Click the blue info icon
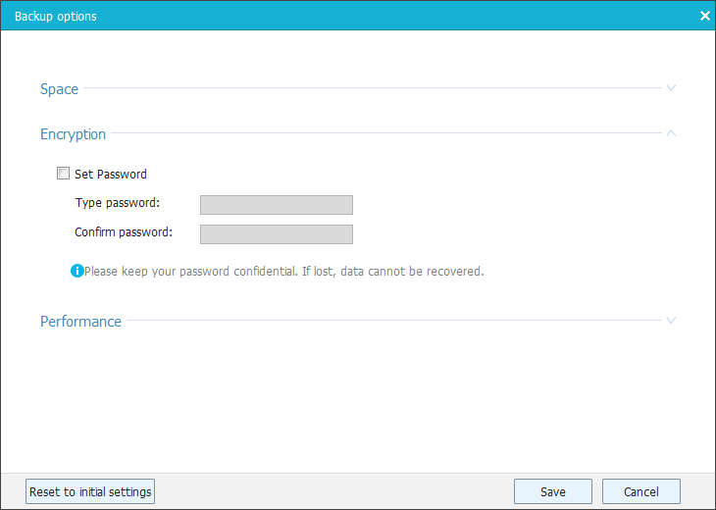Screen dimensions: 716x510 (x=77, y=271)
